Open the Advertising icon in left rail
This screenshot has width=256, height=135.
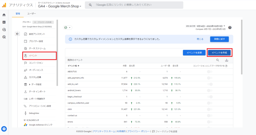pos(4,37)
